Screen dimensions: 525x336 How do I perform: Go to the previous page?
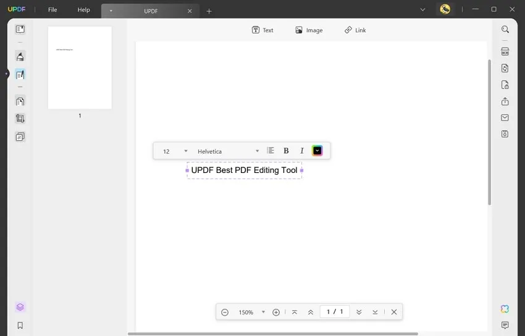point(311,313)
